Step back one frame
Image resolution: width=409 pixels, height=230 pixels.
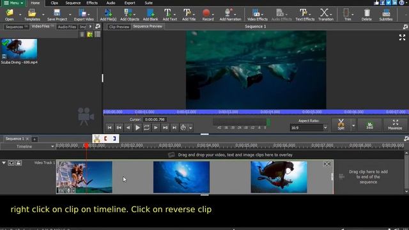tap(128, 128)
